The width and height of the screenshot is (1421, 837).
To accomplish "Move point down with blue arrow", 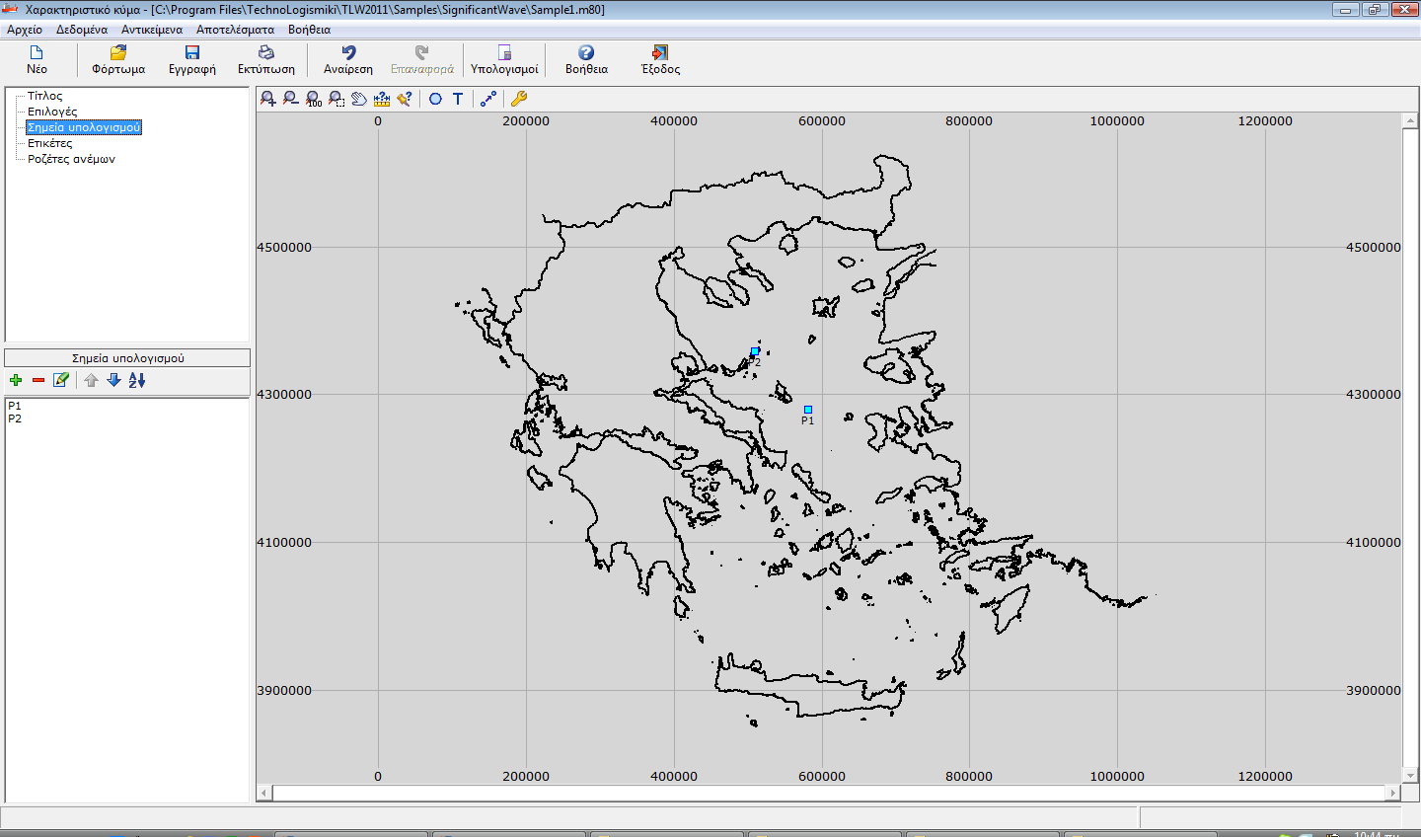I will [113, 380].
